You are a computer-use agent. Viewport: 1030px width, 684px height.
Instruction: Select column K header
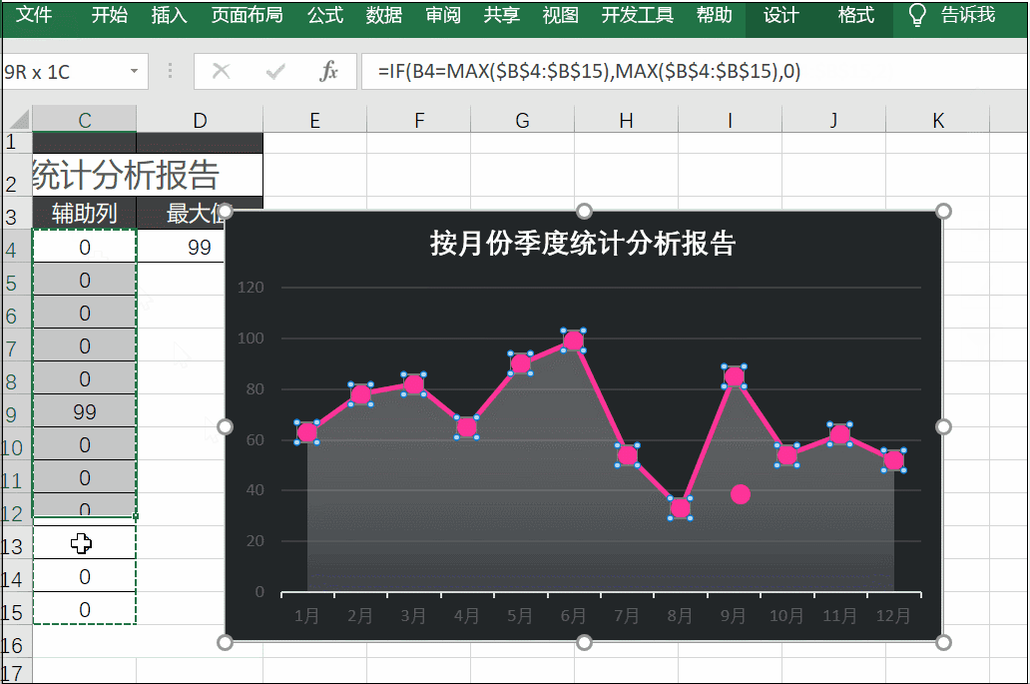[x=937, y=120]
